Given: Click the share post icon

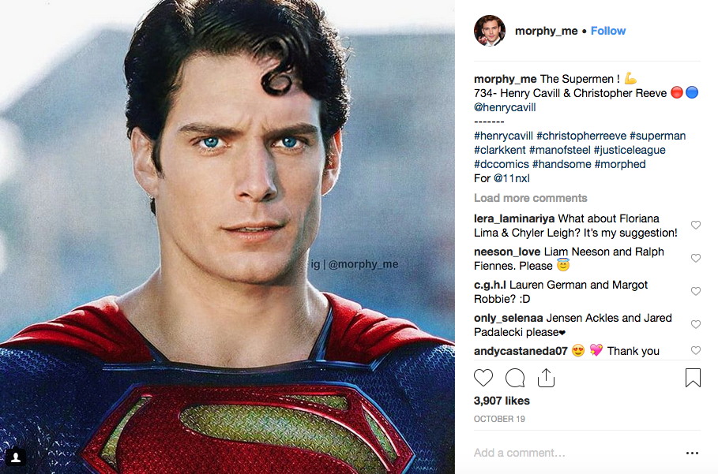Looking at the screenshot, I should pos(546,378).
